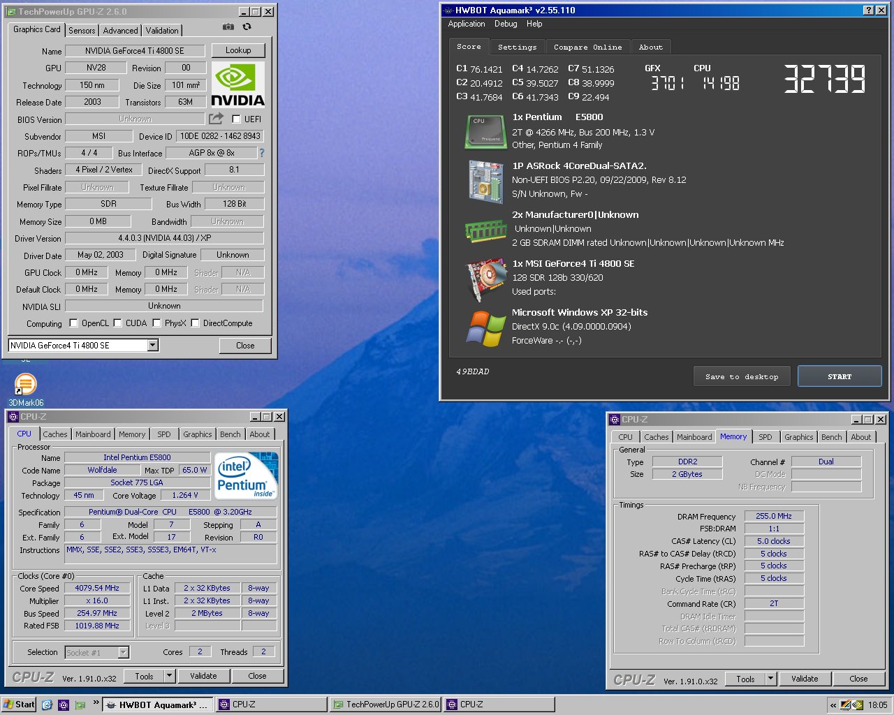Click the Bus Interface question mark icon
This screenshot has width=894, height=715.
click(262, 153)
